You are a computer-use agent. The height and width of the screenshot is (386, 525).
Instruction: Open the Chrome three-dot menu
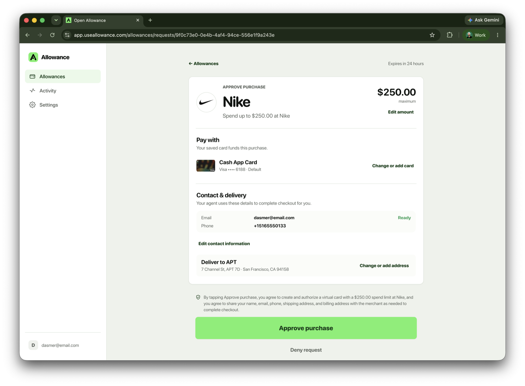pos(497,35)
